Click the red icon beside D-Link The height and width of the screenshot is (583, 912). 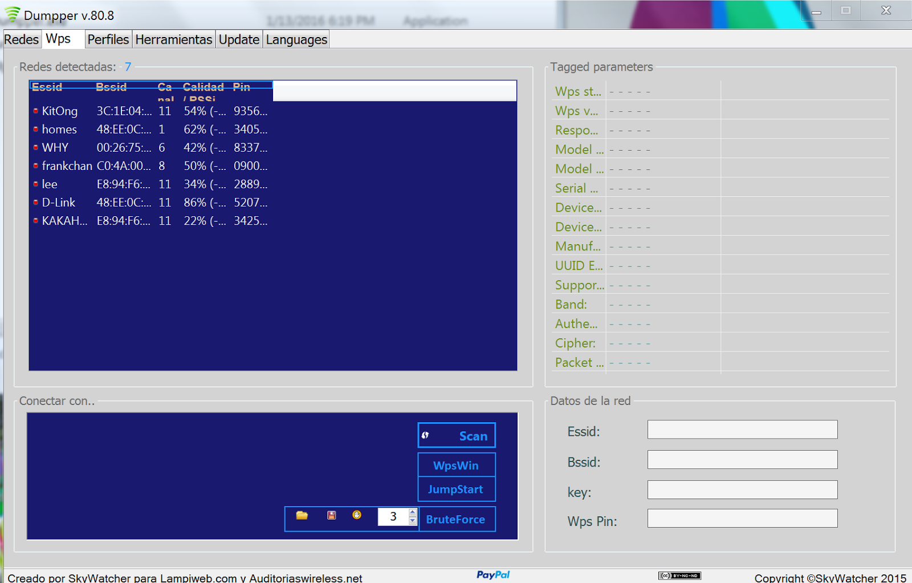click(36, 202)
